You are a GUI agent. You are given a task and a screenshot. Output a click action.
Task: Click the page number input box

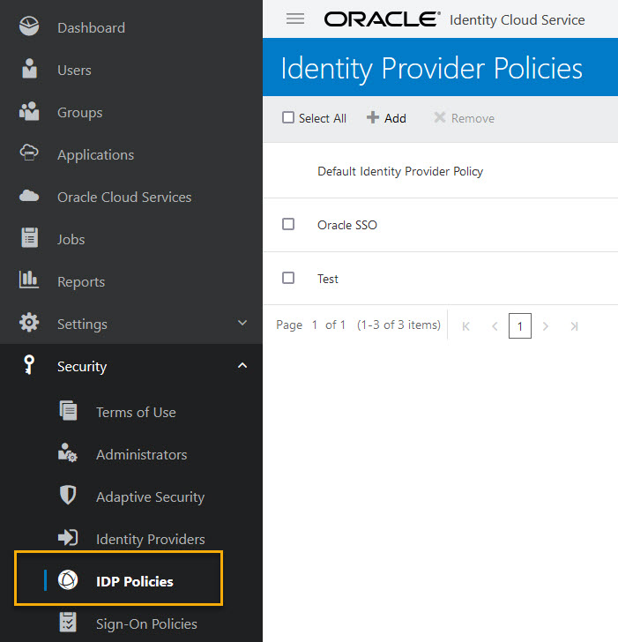520,326
